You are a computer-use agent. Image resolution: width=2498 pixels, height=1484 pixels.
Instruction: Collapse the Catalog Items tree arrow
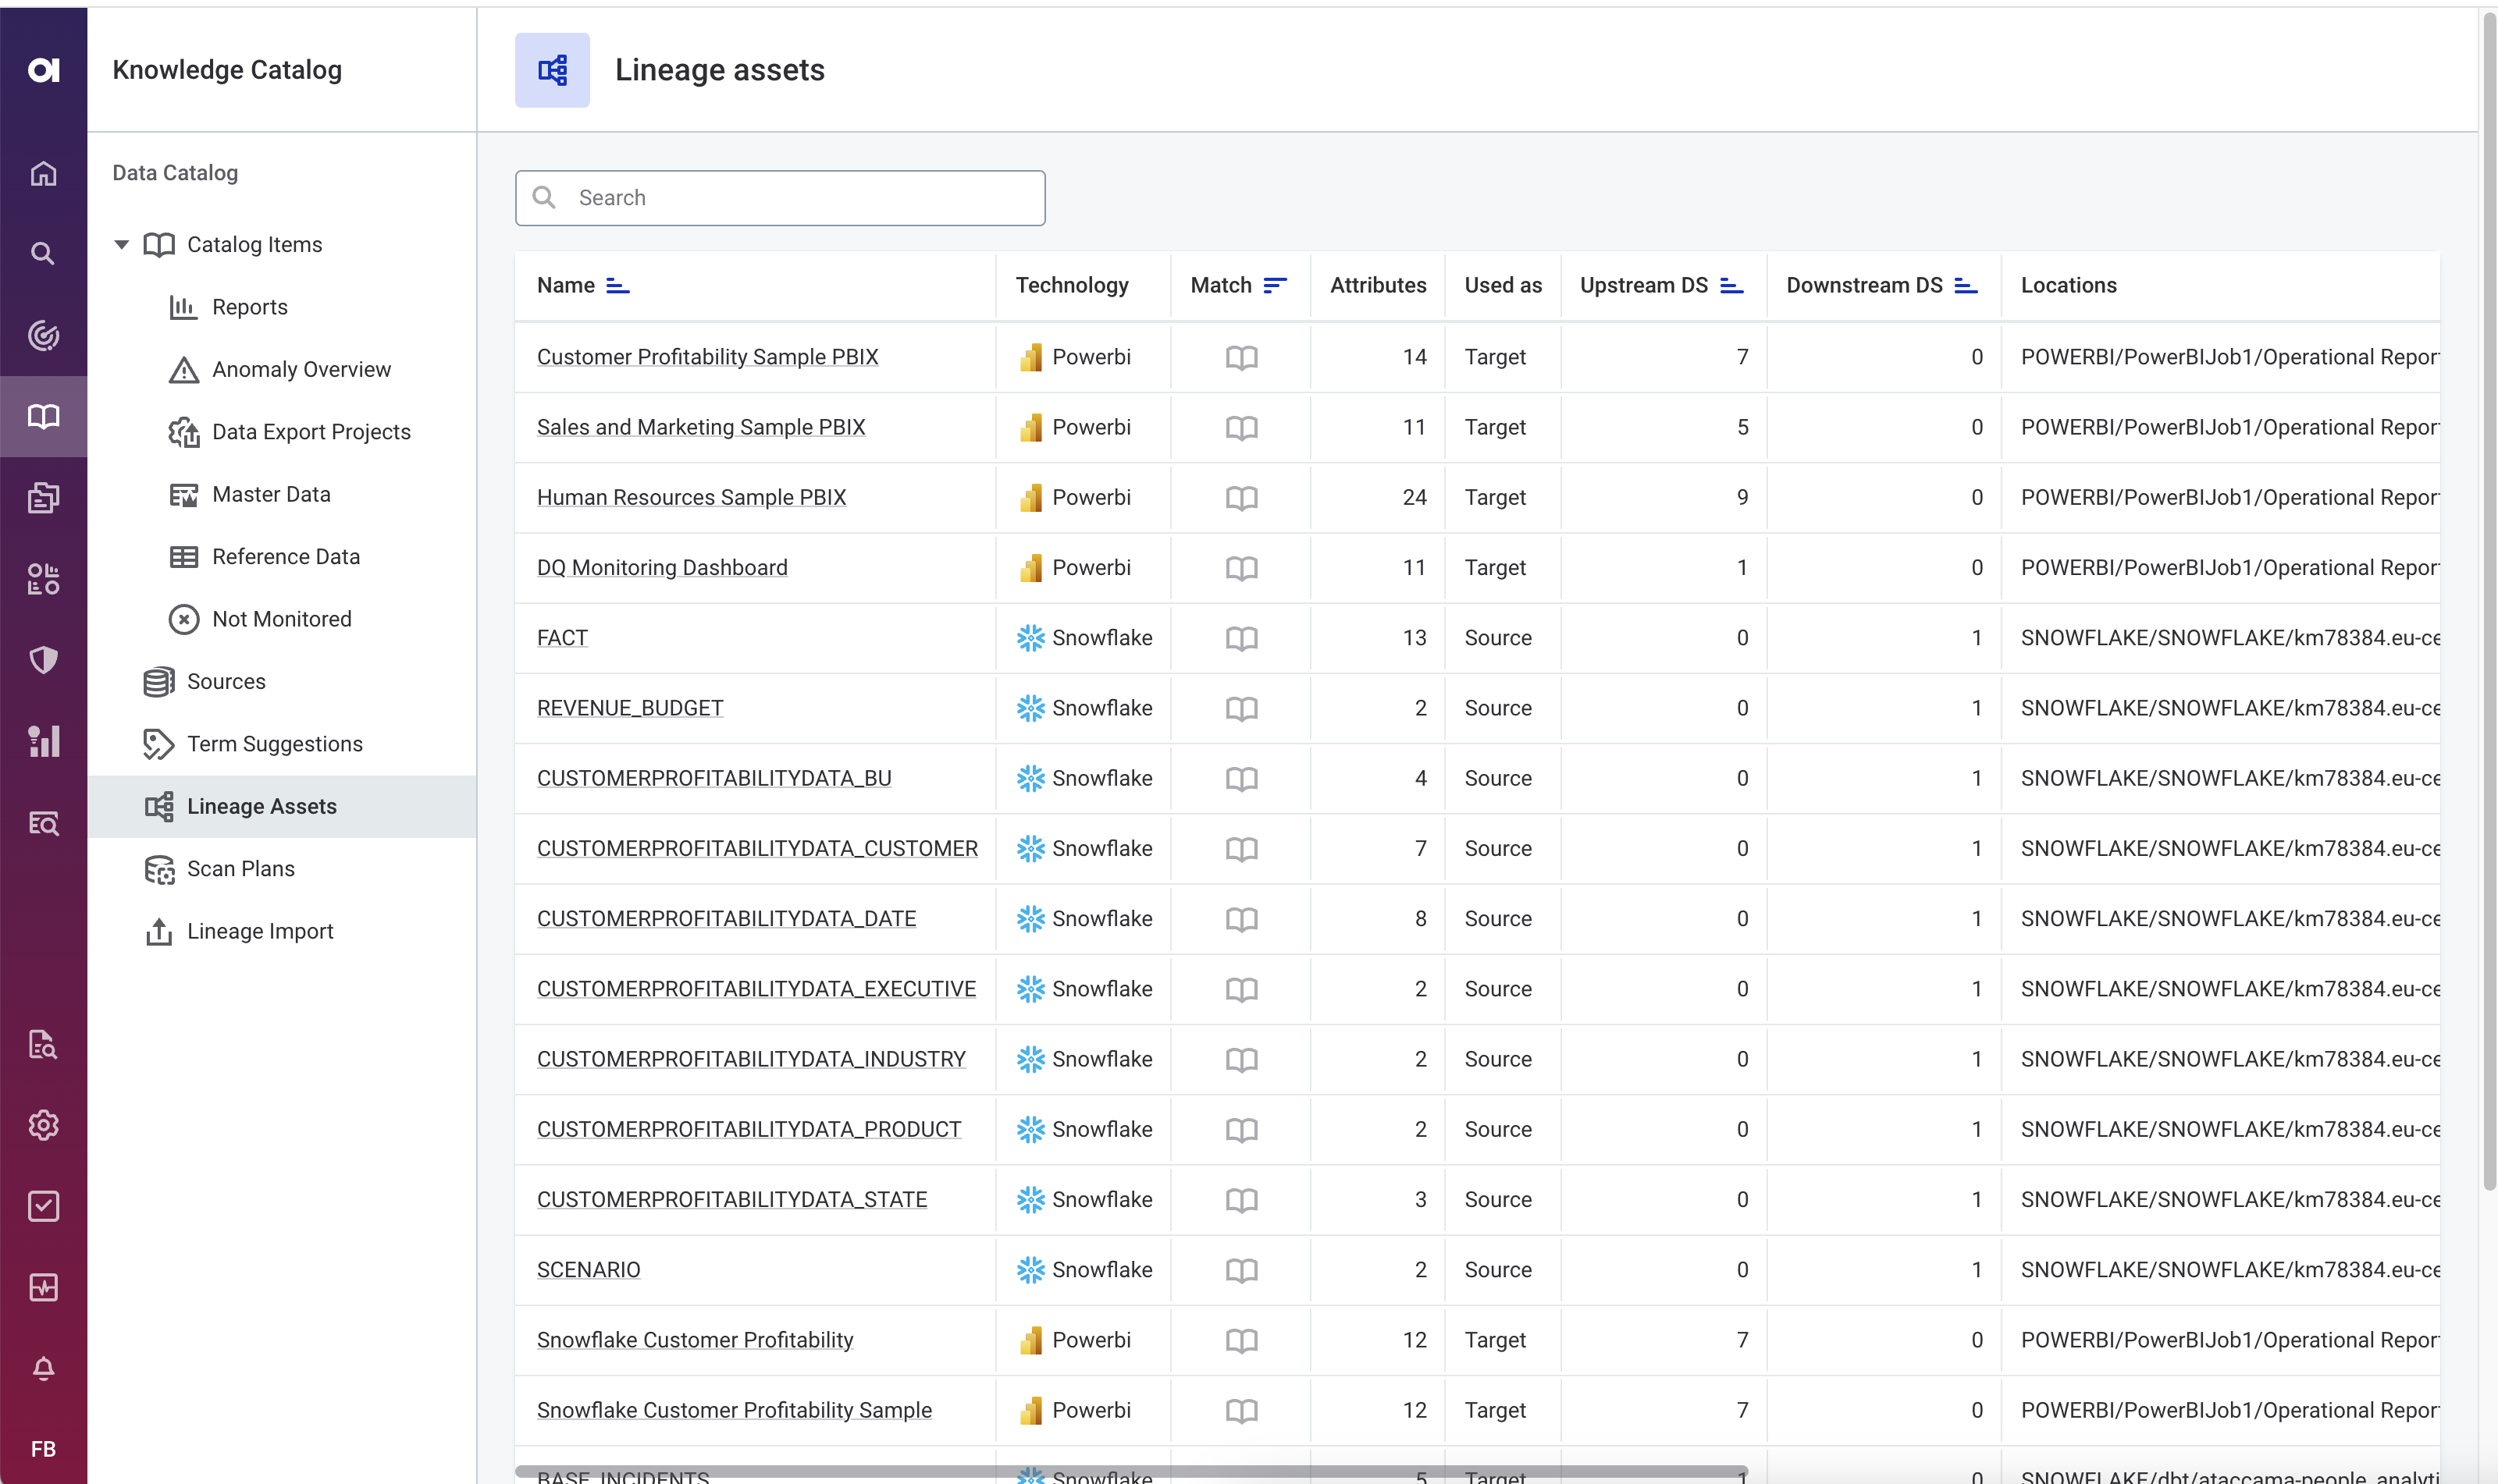point(122,245)
